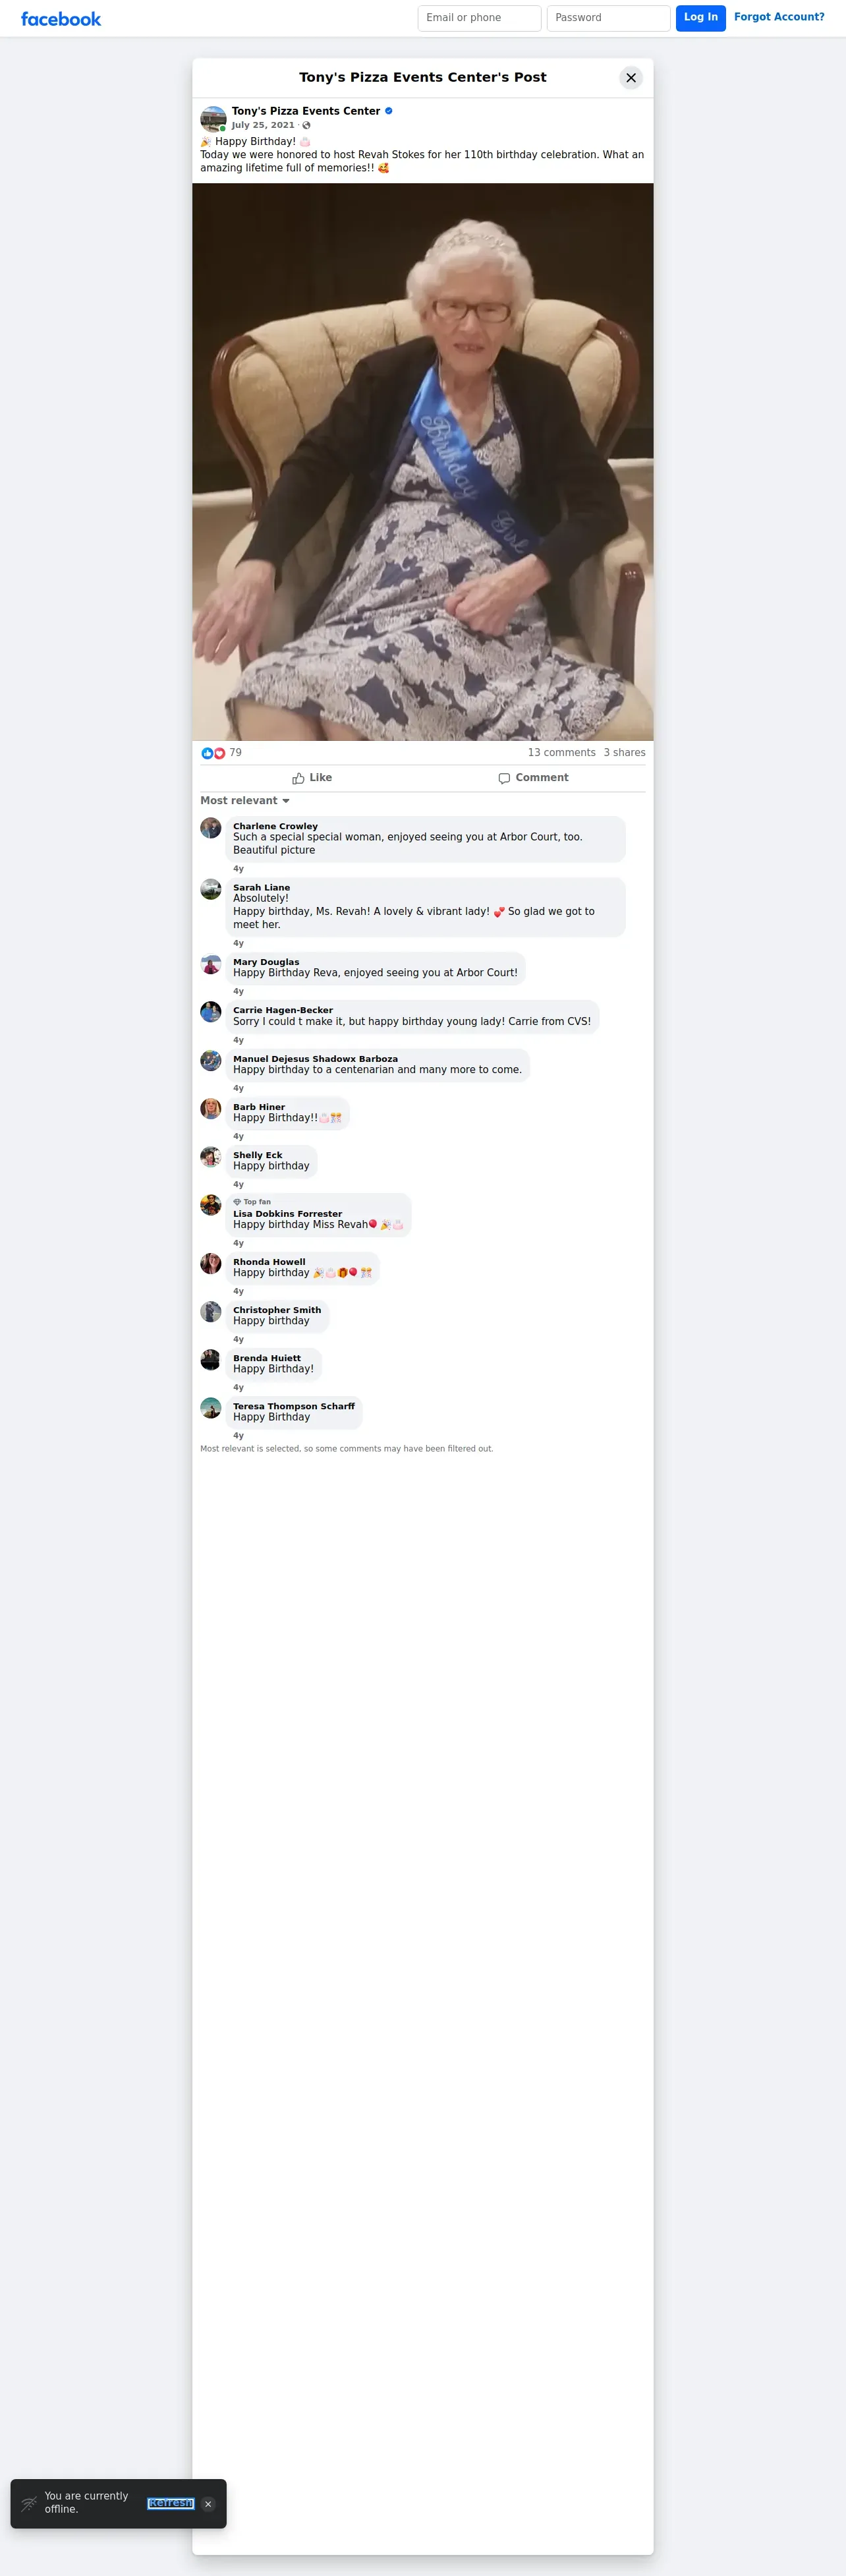The height and width of the screenshot is (2576, 846).
Task: View the 3 shares list
Action: (625, 753)
